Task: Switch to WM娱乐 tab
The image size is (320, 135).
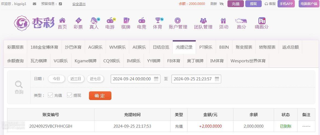Action: point(117,47)
